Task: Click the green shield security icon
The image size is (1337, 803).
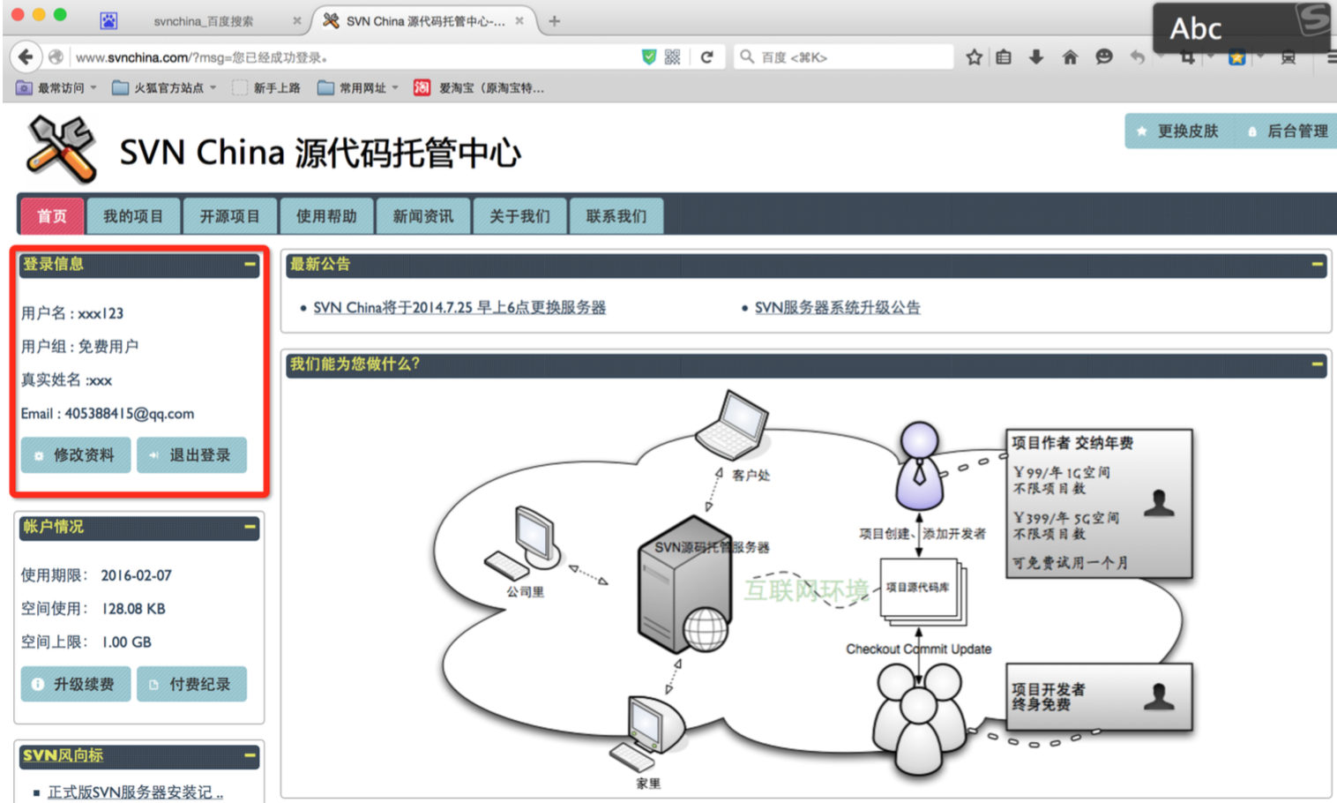Action: pos(649,57)
